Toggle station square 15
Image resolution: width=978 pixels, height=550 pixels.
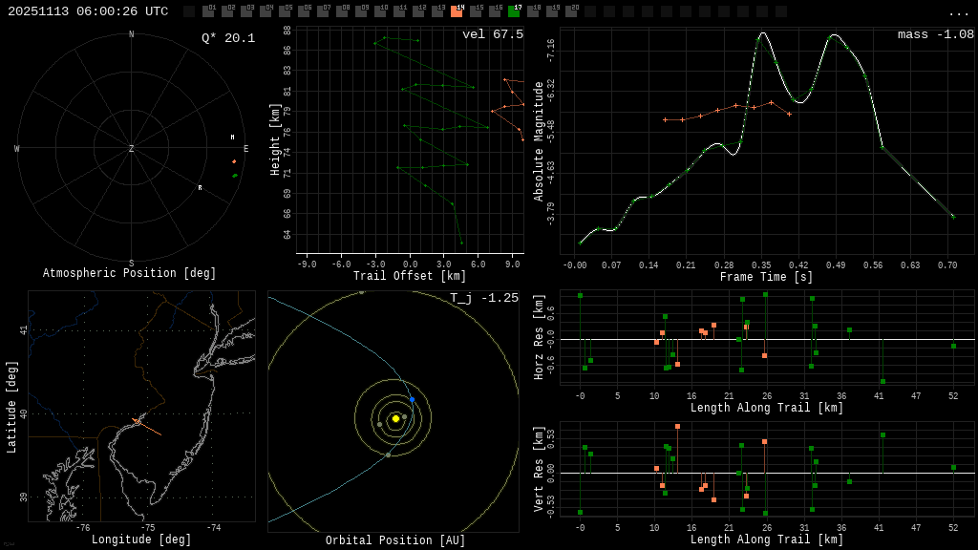(x=477, y=11)
